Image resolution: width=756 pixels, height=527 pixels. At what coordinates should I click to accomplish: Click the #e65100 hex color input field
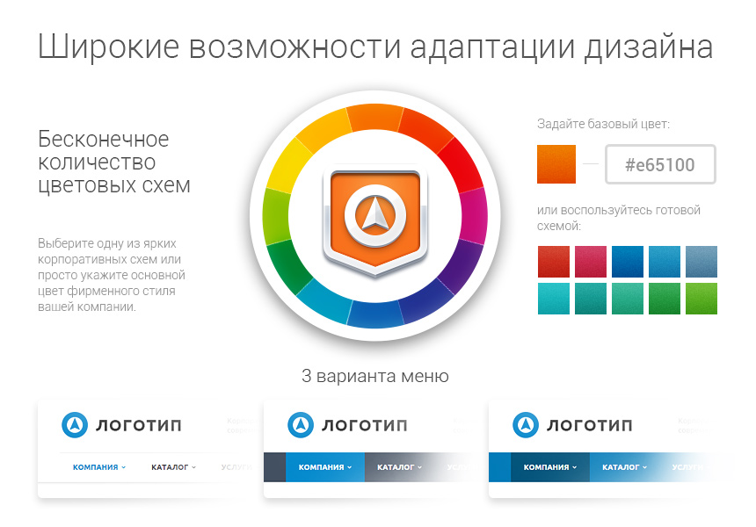(x=660, y=164)
